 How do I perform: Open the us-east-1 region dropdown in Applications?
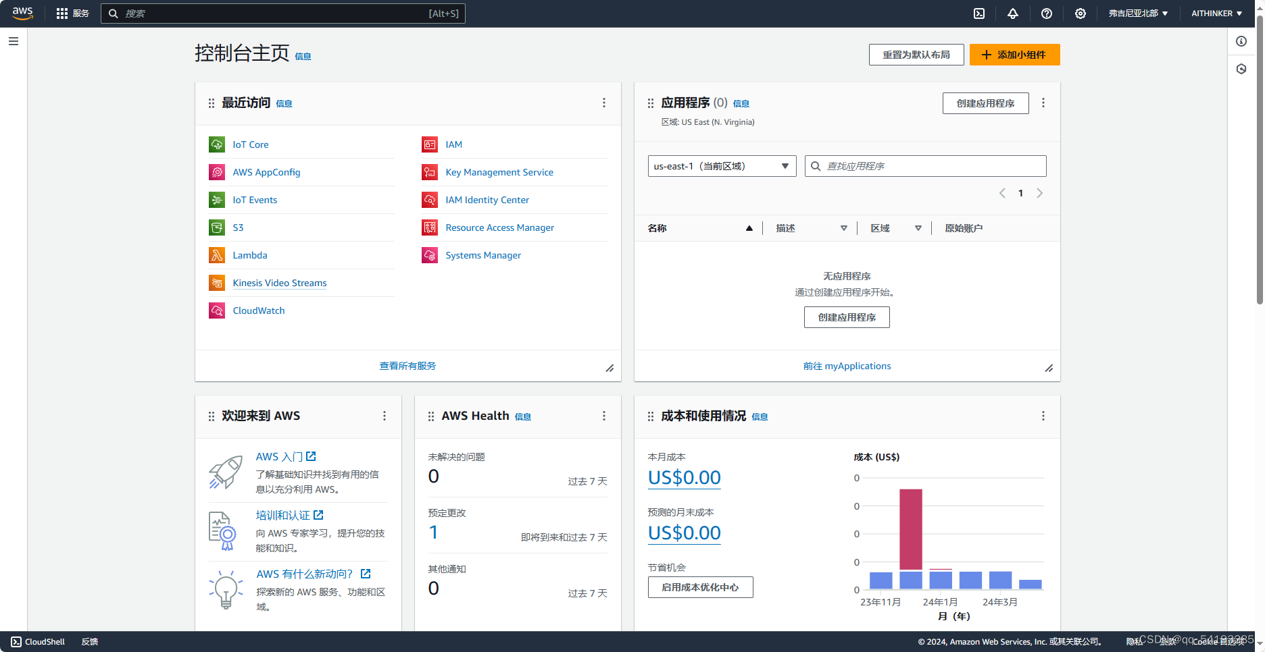click(x=722, y=166)
